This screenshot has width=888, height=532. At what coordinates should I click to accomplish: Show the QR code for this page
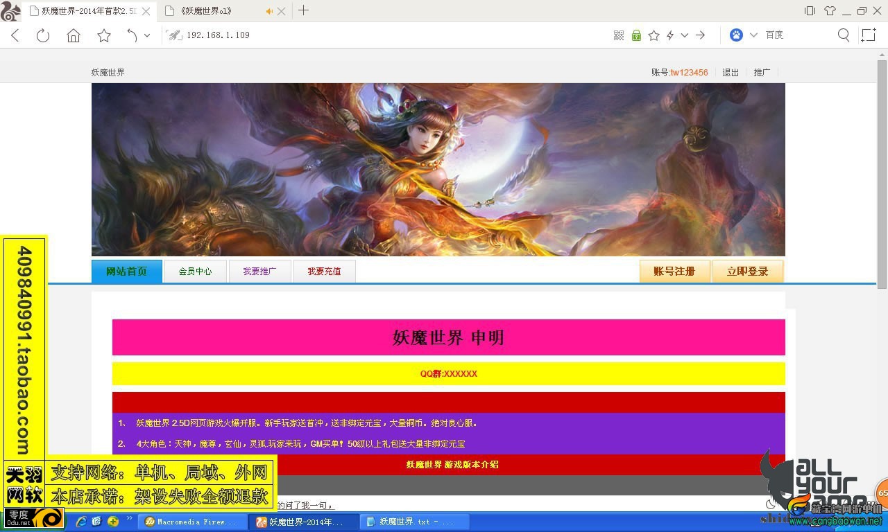pyautogui.click(x=619, y=35)
